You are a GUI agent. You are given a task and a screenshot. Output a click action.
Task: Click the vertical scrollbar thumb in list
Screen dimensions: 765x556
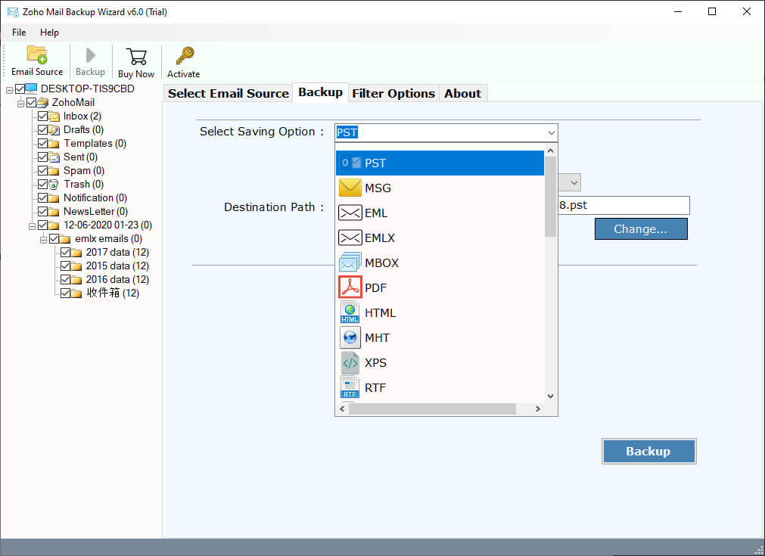tap(551, 197)
